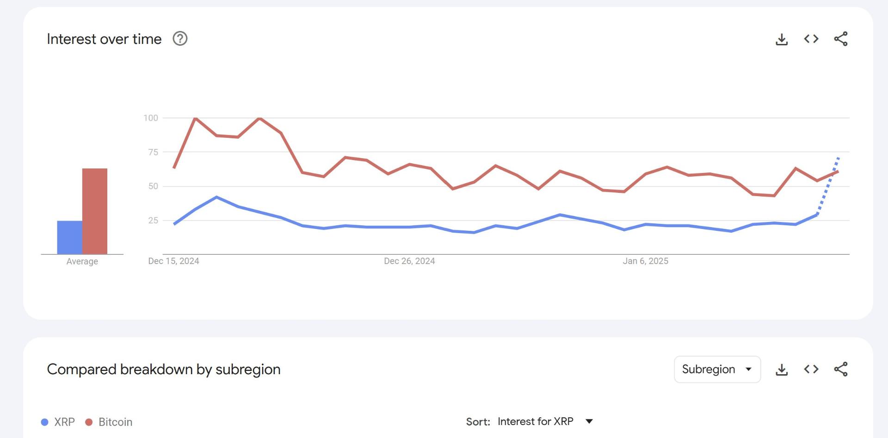
Task: Open help for Interest over time
Action: 180,39
